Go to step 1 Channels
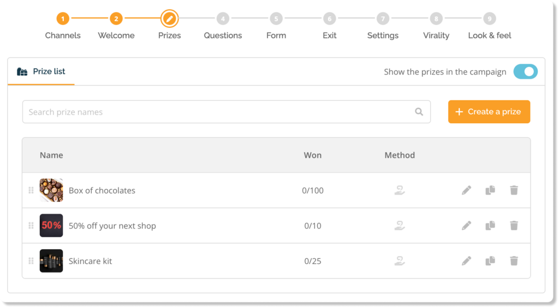This screenshot has width=559, height=308. [63, 19]
